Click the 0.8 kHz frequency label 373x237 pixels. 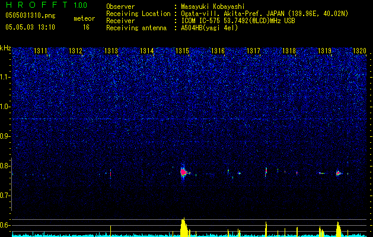(x=5, y=166)
